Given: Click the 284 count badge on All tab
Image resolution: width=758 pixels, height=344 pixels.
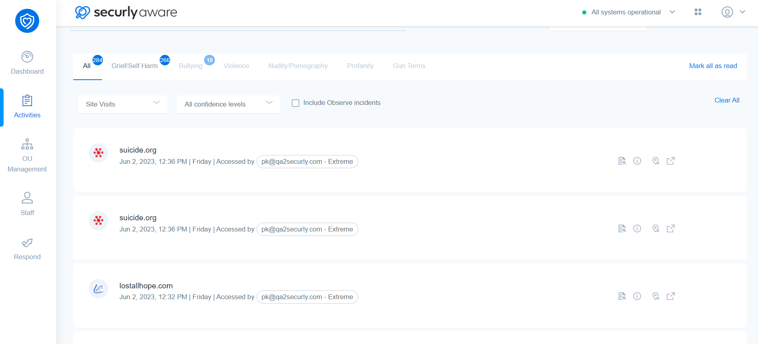Looking at the screenshot, I should coord(98,60).
